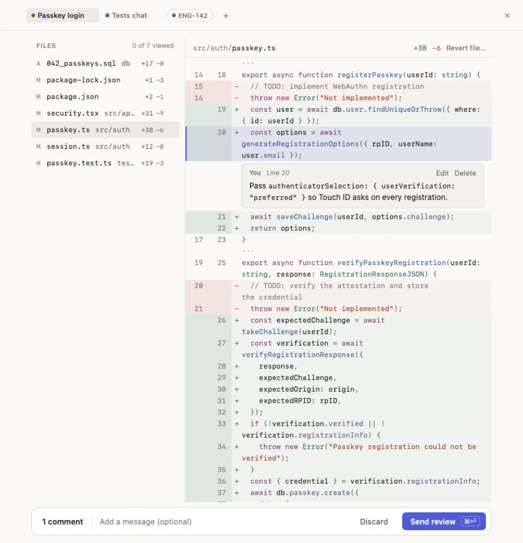Close the review panel with X
This screenshot has height=543, width=523.
pos(507,15)
